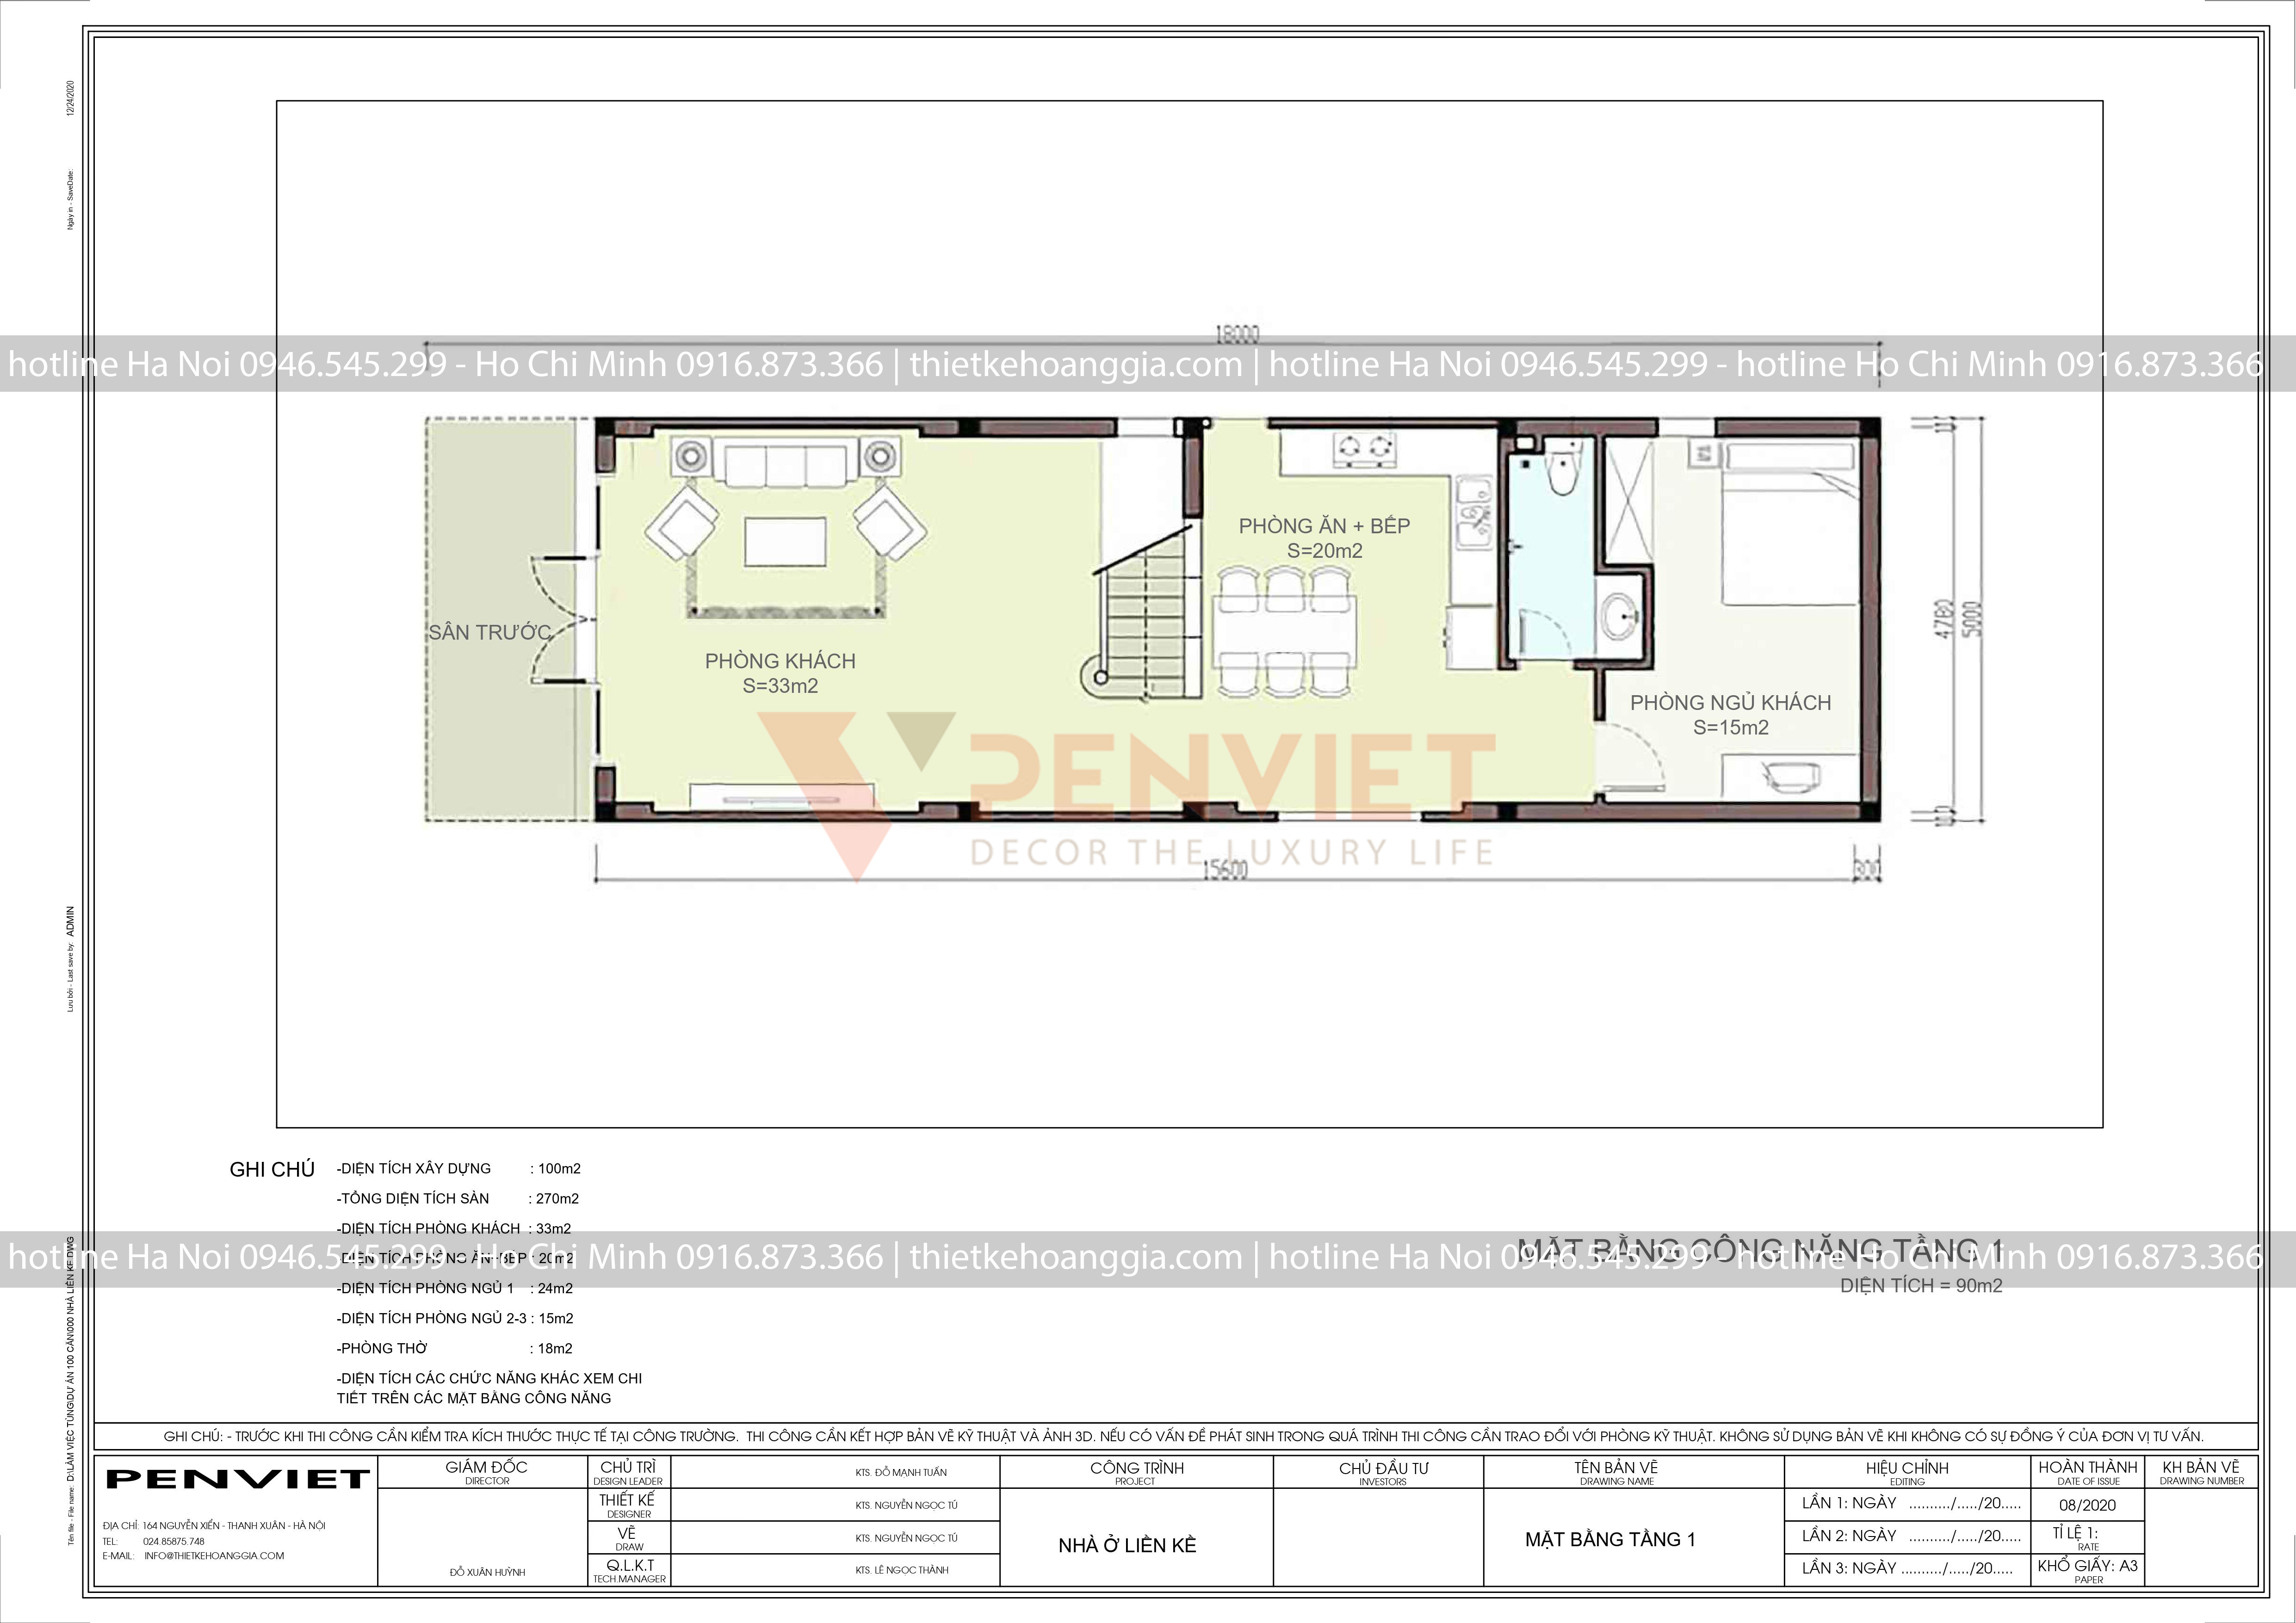
Task: Select the PHÒNG KHÁCH room label
Action: [780, 661]
